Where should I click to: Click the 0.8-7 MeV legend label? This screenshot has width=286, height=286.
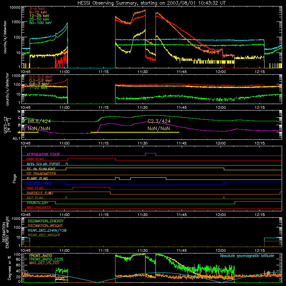(39, 84)
